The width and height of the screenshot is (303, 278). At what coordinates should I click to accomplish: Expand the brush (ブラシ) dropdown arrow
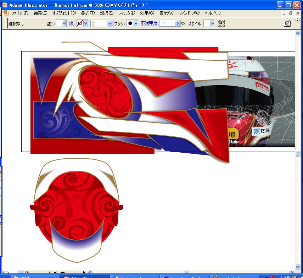coord(136,23)
